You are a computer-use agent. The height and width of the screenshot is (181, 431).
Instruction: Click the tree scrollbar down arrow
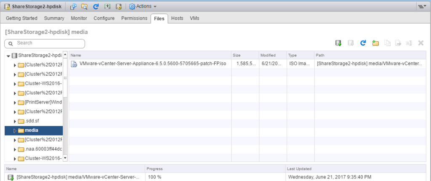pyautogui.click(x=65, y=158)
